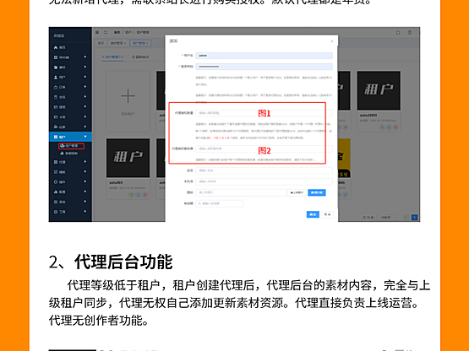Click agent authorization quantity field near 图1
The image size is (469, 351).
264,113
